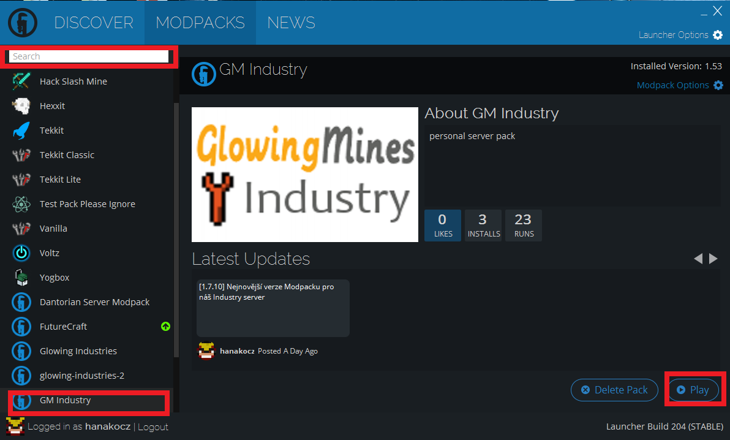Image resolution: width=730 pixels, height=440 pixels.
Task: Choose glowing-industries-2 modpack name
Action: pyautogui.click(x=82, y=376)
